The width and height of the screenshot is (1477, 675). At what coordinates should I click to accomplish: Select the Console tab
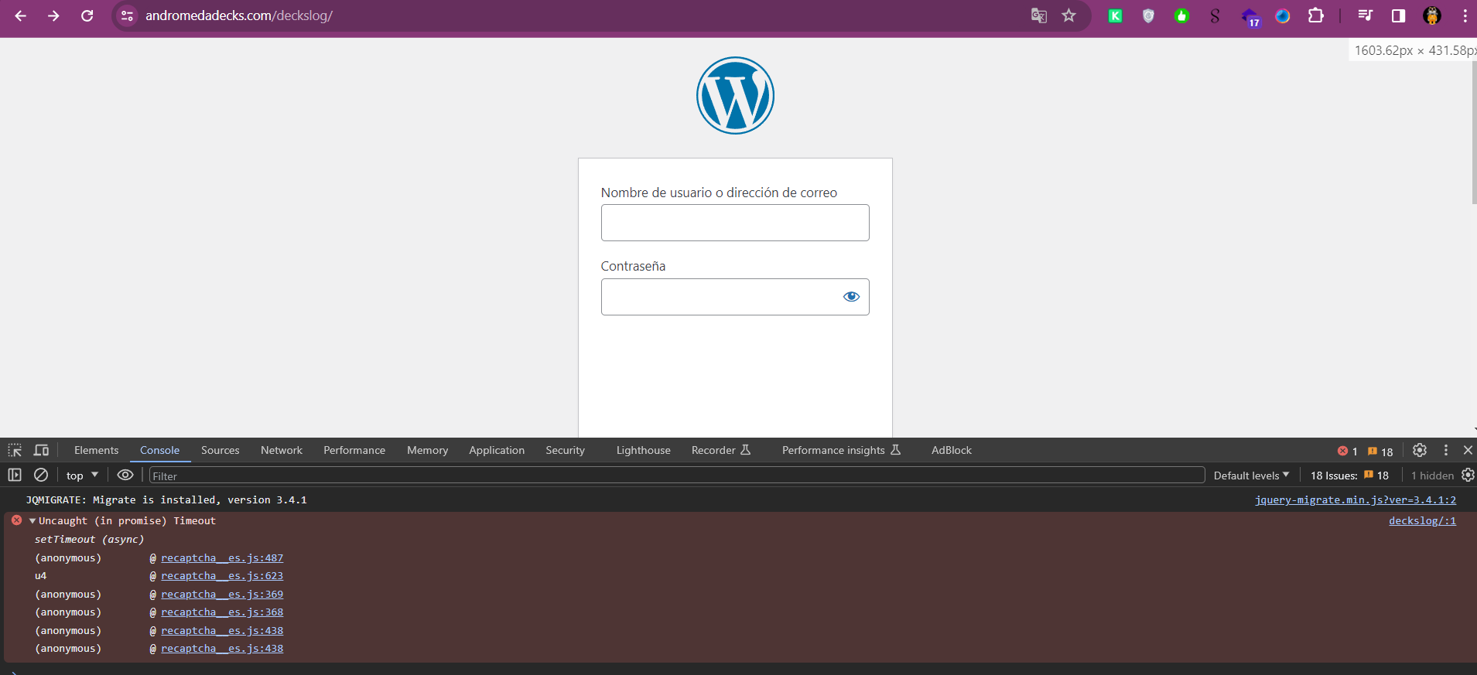click(159, 450)
